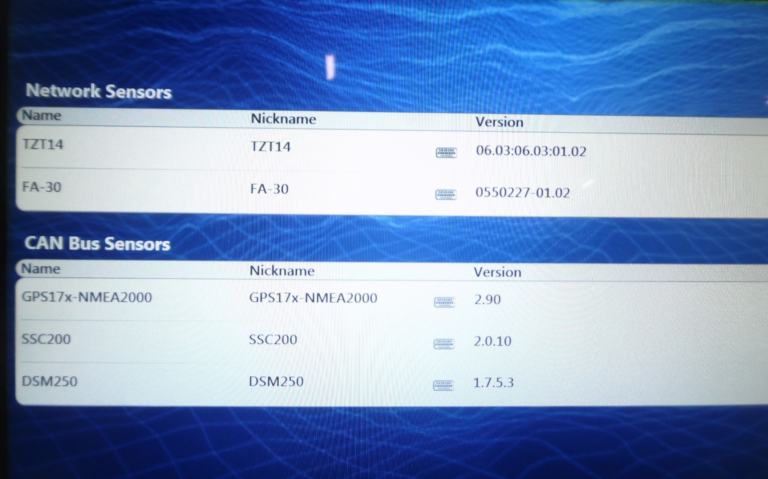Open the keyboard editor next to SSC200
768x479 pixels.
point(444,344)
